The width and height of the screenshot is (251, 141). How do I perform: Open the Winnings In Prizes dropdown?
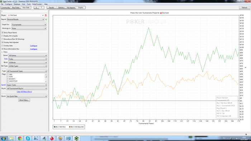coord(29,28)
